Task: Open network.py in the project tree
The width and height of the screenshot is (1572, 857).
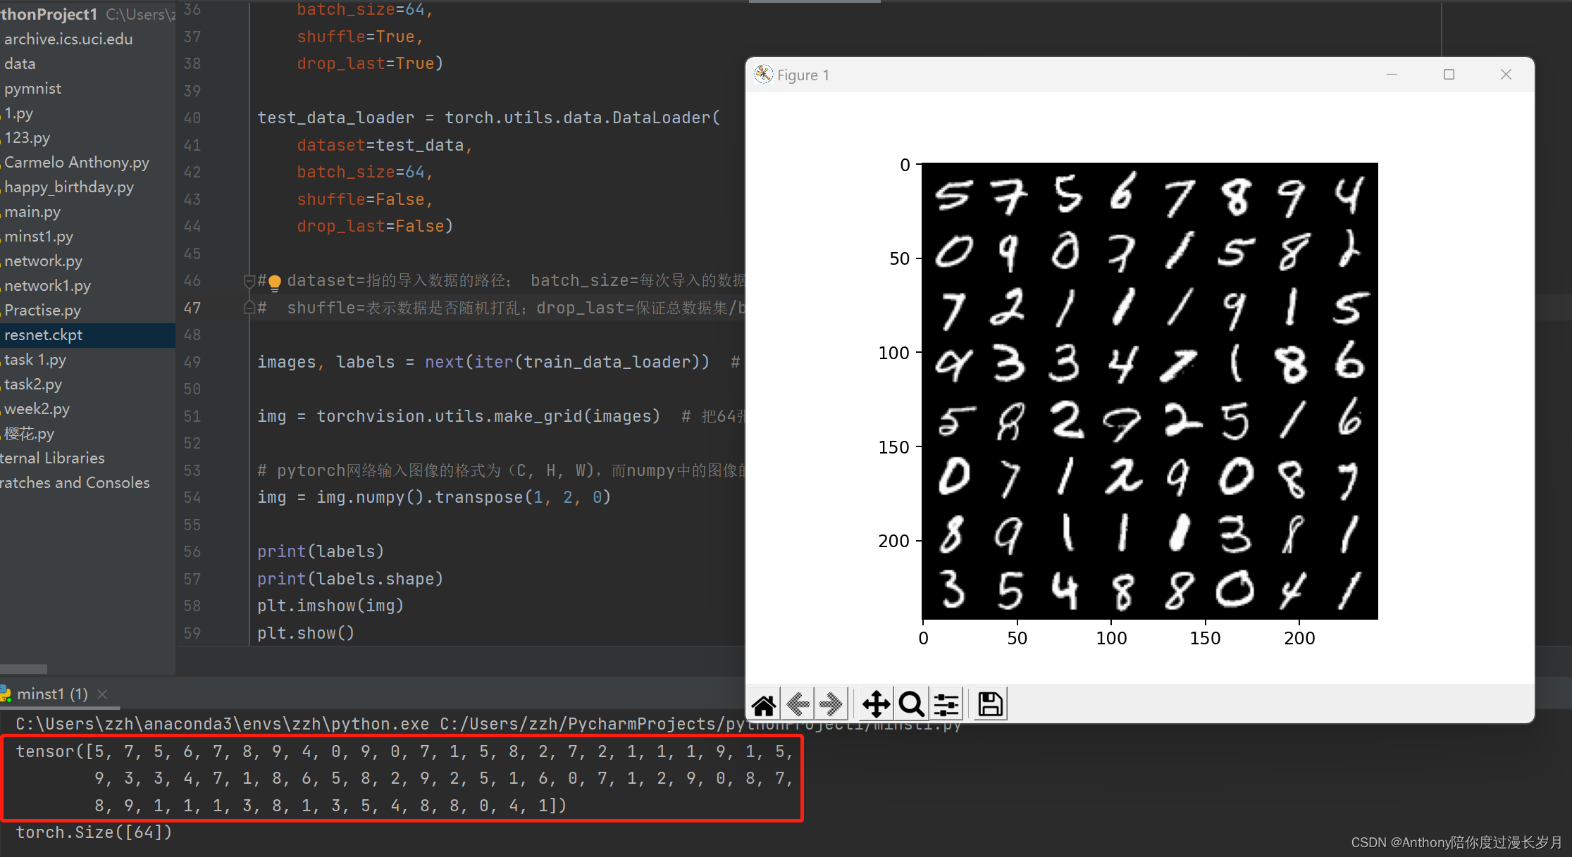Action: 44,261
